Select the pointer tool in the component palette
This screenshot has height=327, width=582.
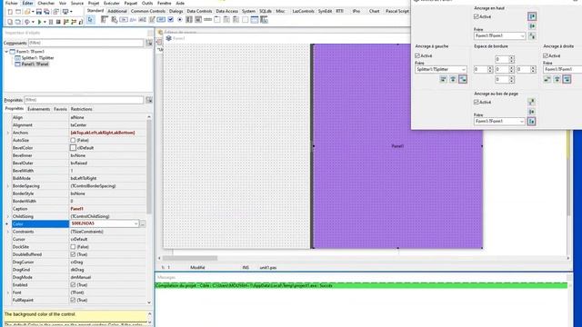click(90, 20)
